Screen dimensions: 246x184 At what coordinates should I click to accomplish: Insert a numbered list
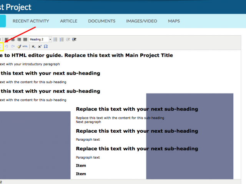(x=61, y=39)
